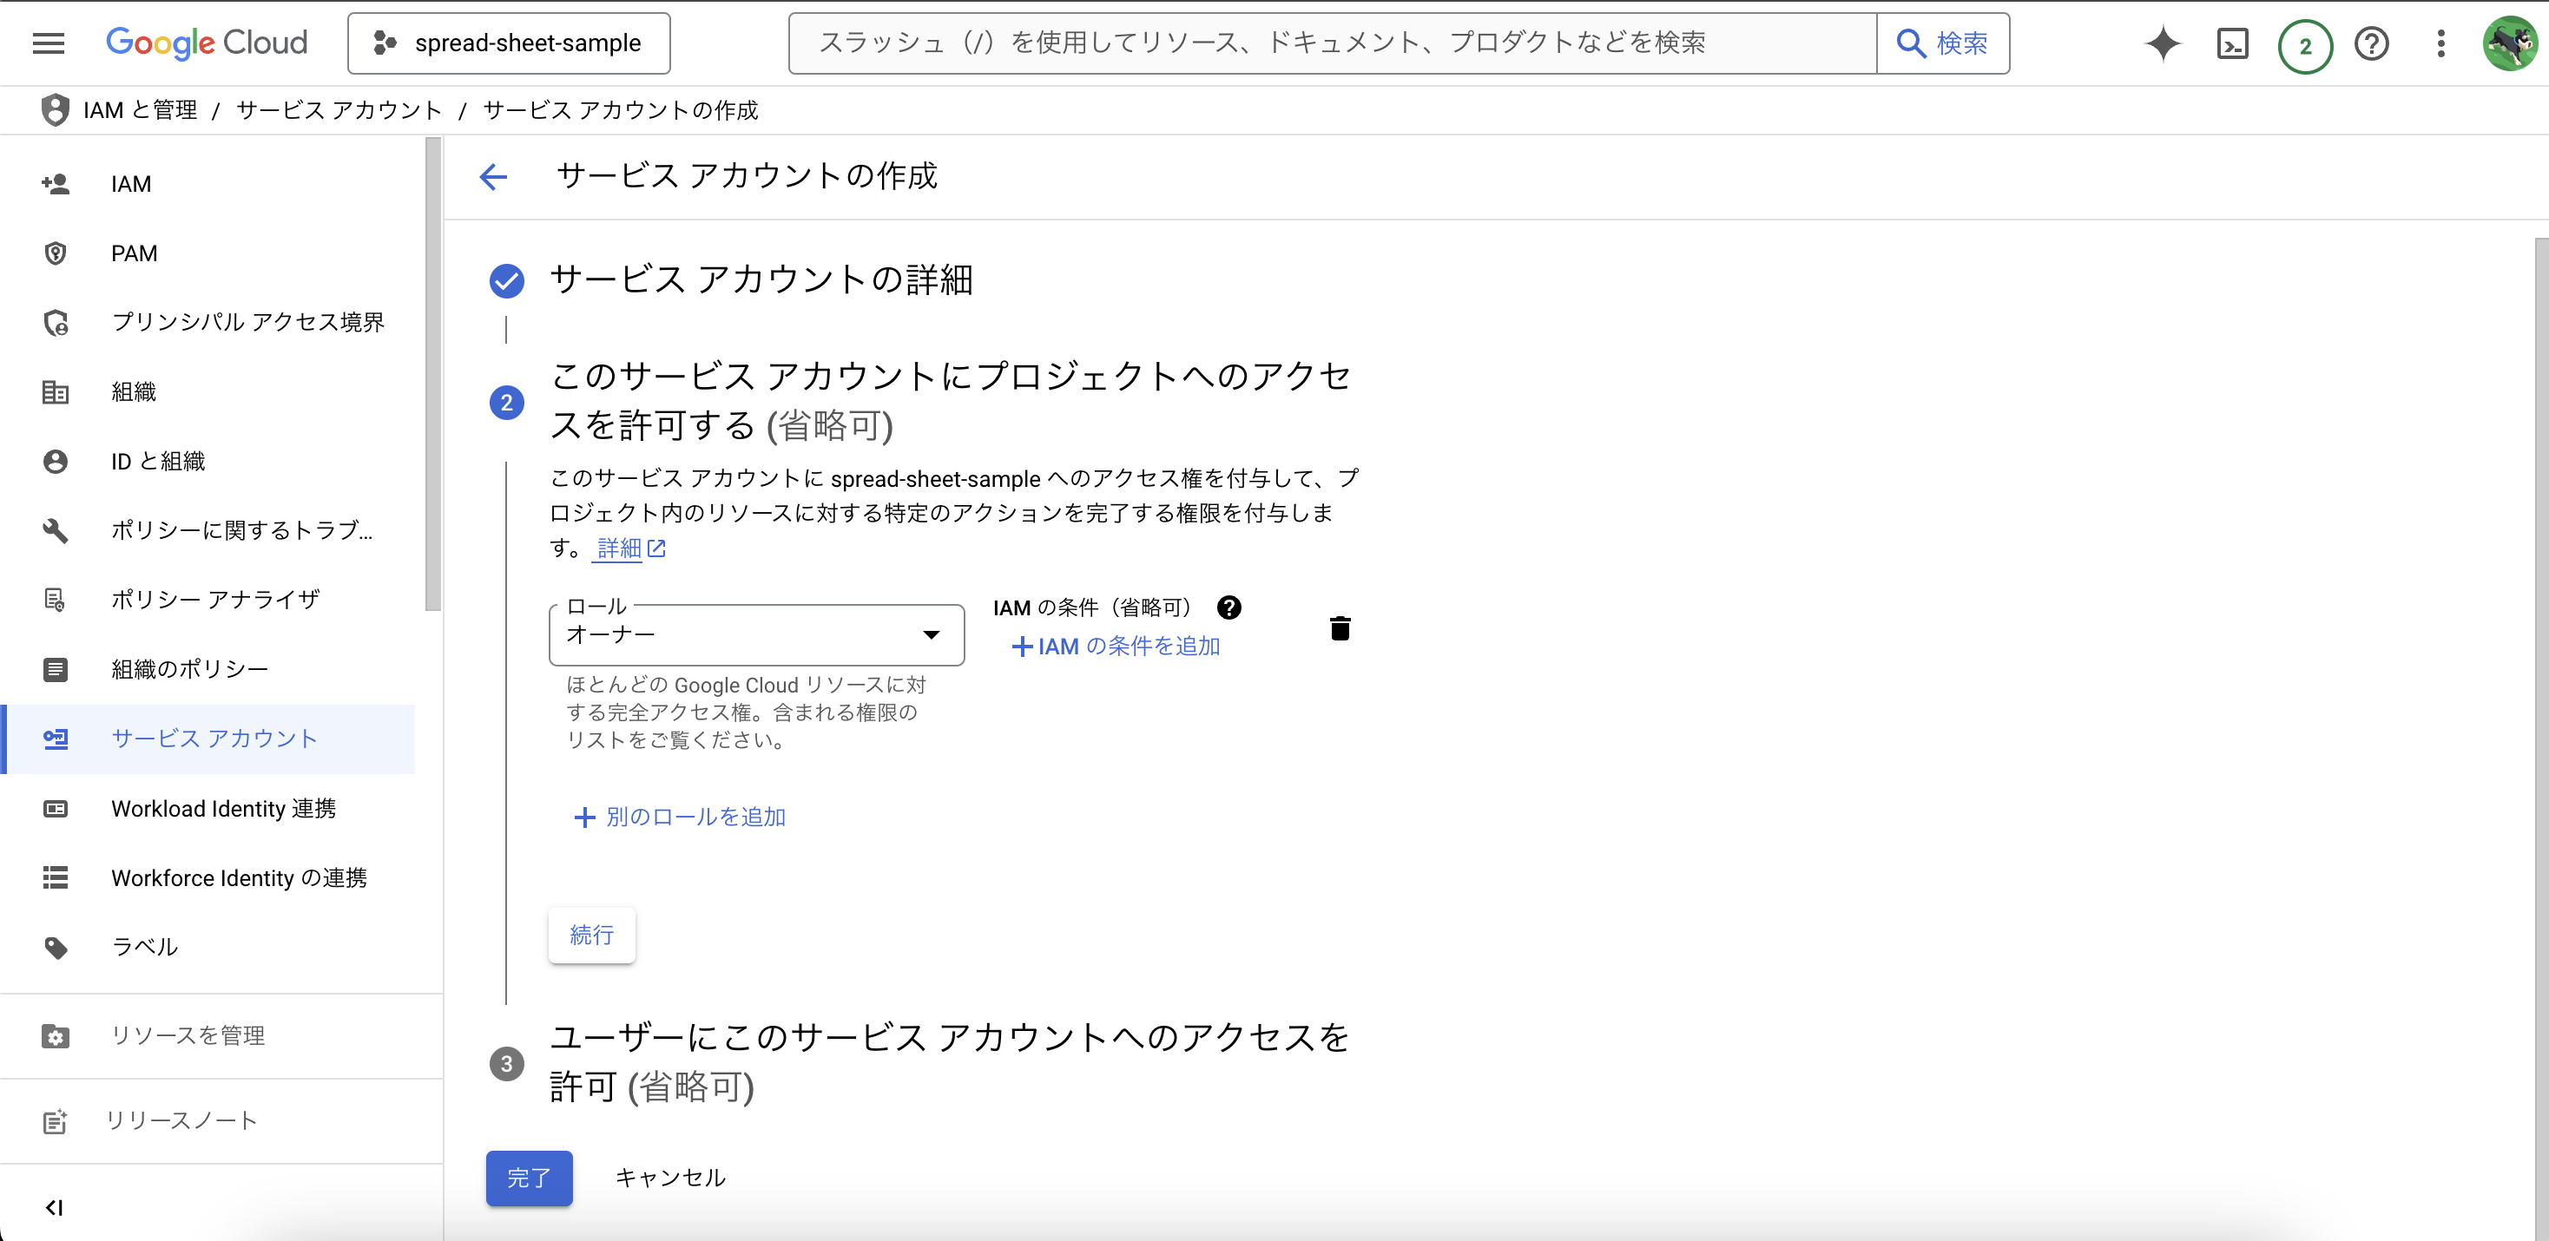2549x1241 pixels.
Task: Open the navigation menu (hamburger icon)
Action: [47, 43]
